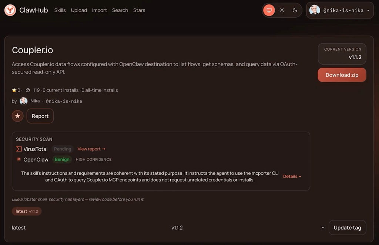This screenshot has width=379, height=245.
Task: Select the system theme monitor icon
Action: [269, 10]
